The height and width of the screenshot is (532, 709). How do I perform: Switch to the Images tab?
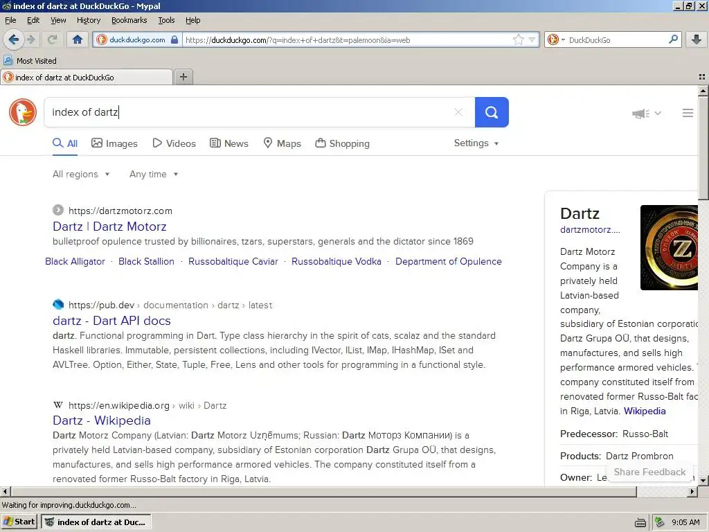pos(114,143)
